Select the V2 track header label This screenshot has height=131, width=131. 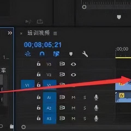[49, 75]
